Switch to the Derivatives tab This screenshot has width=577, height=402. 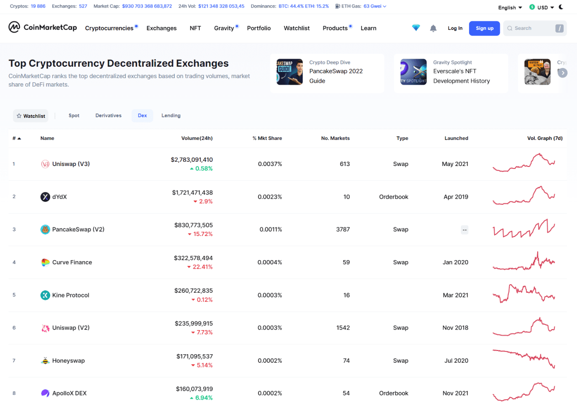[x=108, y=115]
